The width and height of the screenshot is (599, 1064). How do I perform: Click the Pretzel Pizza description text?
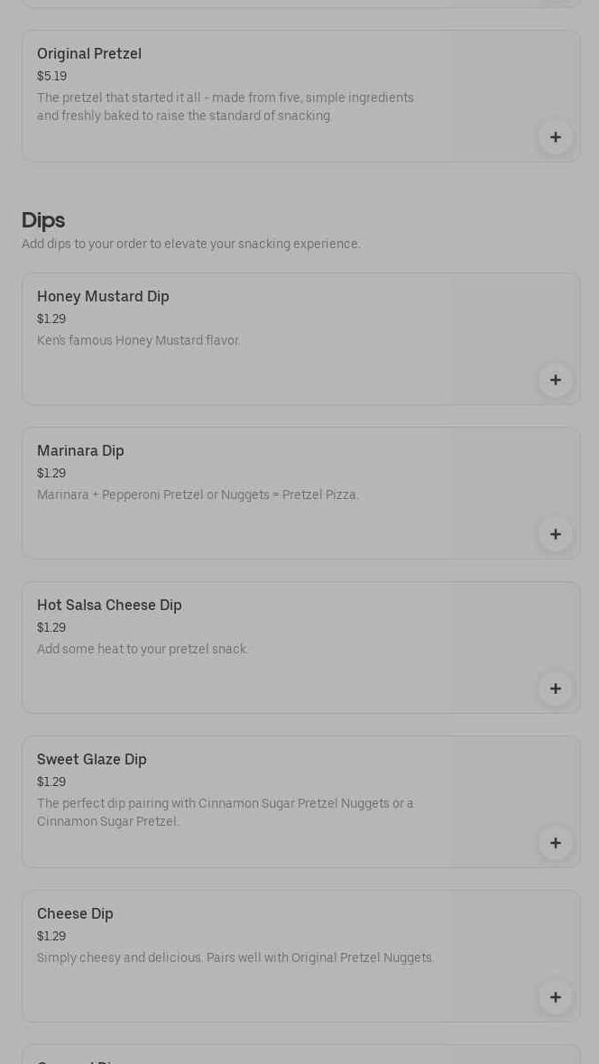(x=198, y=495)
